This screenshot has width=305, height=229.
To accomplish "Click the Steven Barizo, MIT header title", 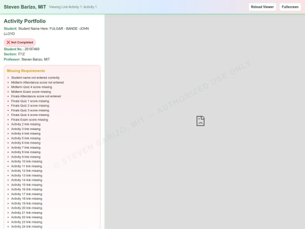I will pyautogui.click(x=25, y=7).
